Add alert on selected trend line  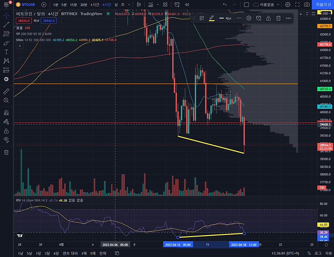point(259,18)
